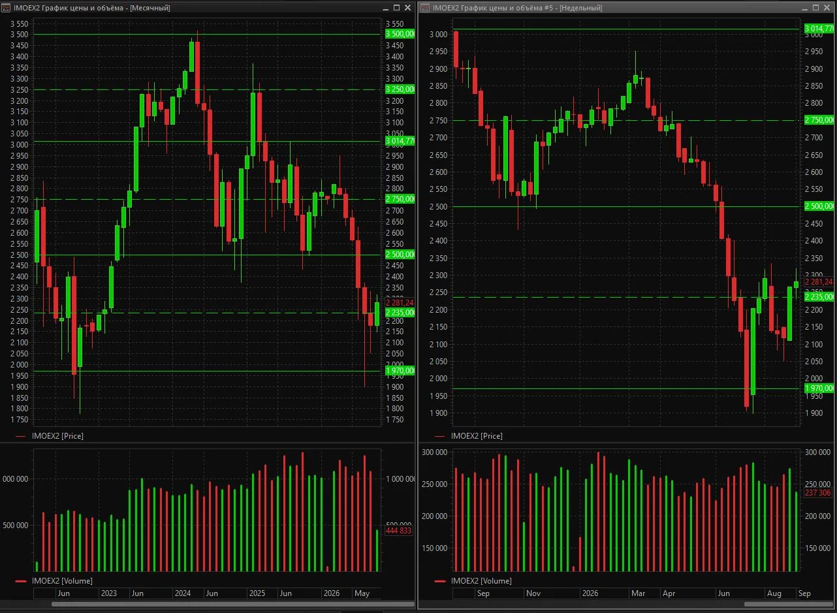The width and height of the screenshot is (837, 613).
Task: Click the weekly chart window title icon
Action: point(425,8)
